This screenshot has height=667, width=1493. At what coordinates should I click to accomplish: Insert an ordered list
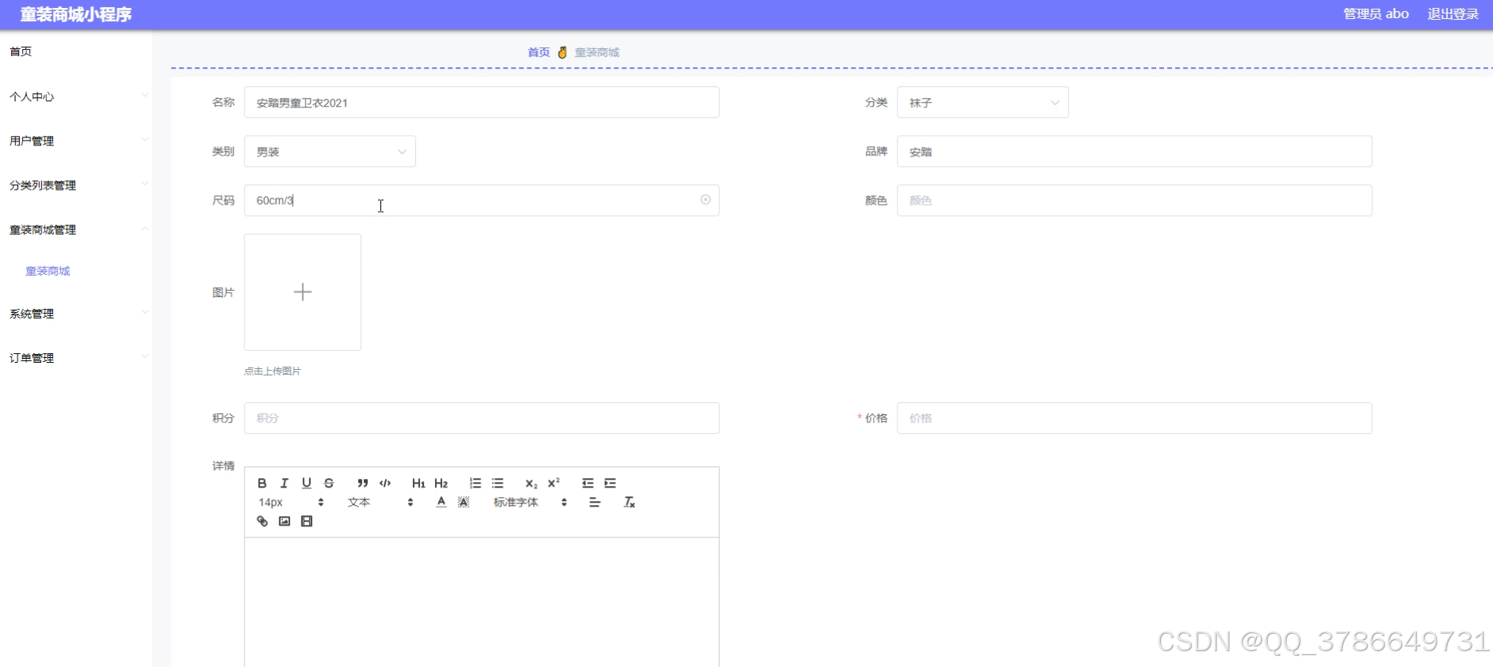[475, 483]
